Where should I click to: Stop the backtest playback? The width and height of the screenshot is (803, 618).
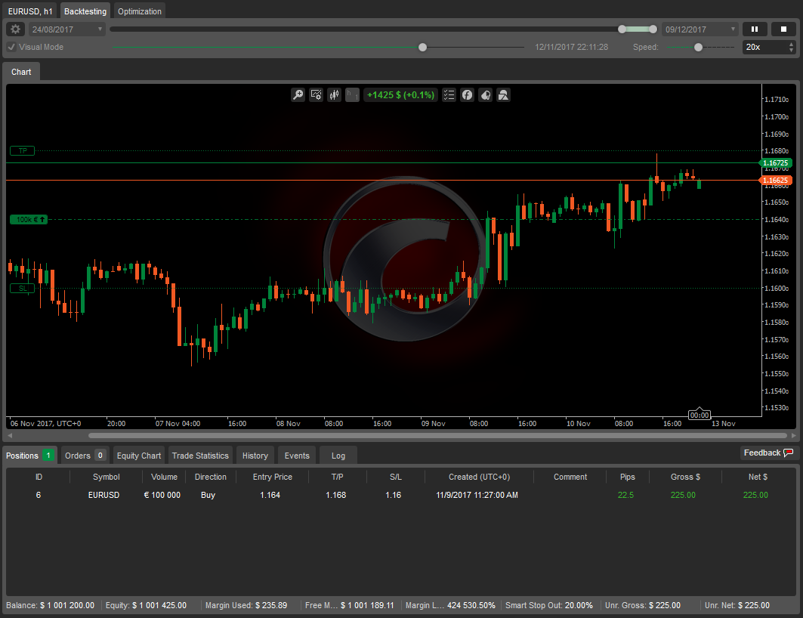[x=783, y=29]
